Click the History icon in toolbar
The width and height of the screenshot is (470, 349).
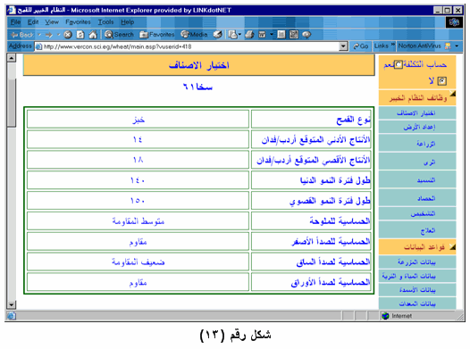tap(218, 35)
